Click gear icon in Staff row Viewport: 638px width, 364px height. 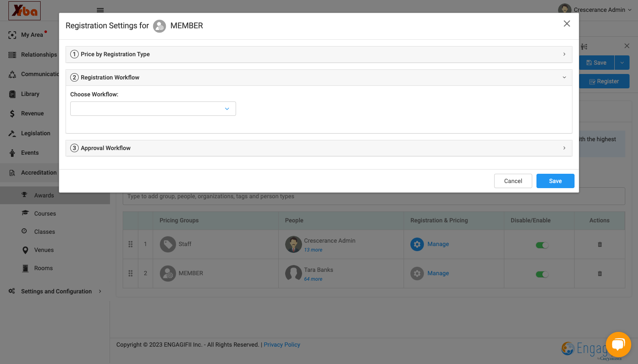(x=417, y=244)
